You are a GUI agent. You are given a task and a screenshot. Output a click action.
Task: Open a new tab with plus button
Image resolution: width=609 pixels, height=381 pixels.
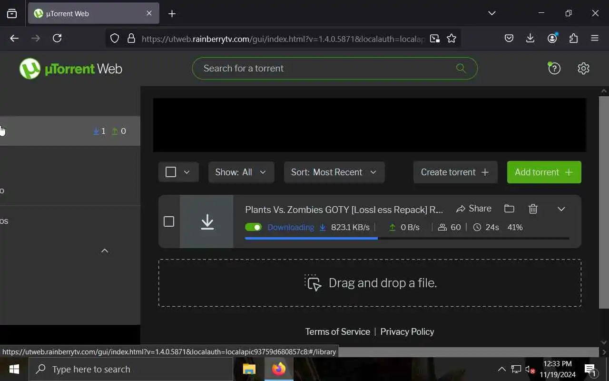pyautogui.click(x=172, y=14)
